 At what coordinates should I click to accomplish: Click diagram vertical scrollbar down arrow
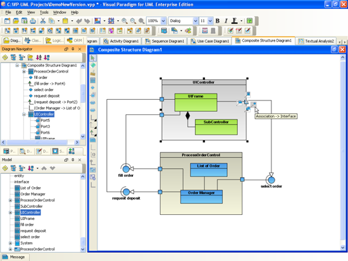click(x=343, y=248)
